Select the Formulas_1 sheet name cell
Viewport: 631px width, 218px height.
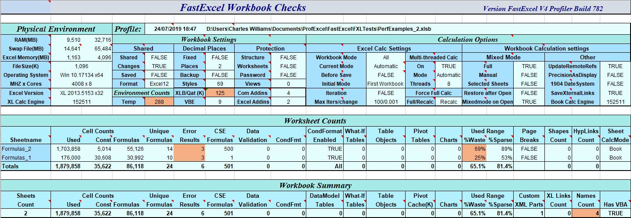(x=25, y=157)
